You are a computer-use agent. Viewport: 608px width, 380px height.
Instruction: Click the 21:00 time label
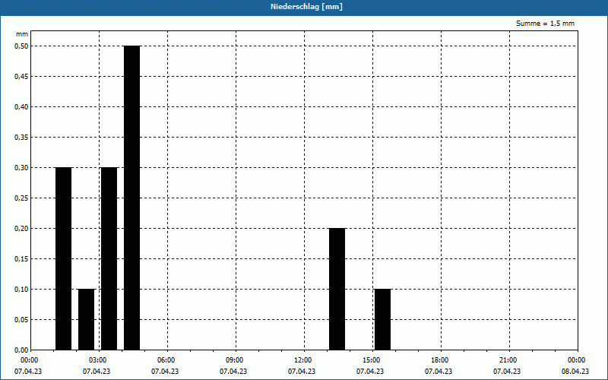(508, 360)
